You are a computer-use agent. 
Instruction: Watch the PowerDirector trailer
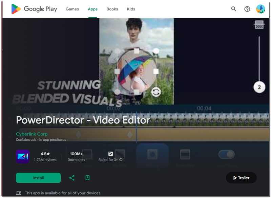pyautogui.click(x=241, y=178)
